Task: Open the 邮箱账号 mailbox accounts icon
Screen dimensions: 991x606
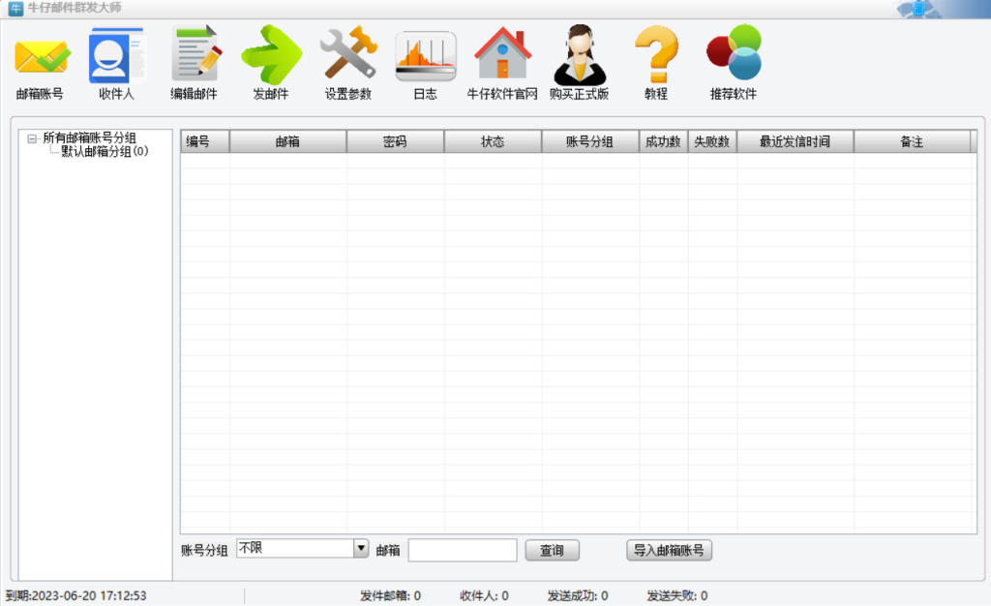Action: point(41,58)
